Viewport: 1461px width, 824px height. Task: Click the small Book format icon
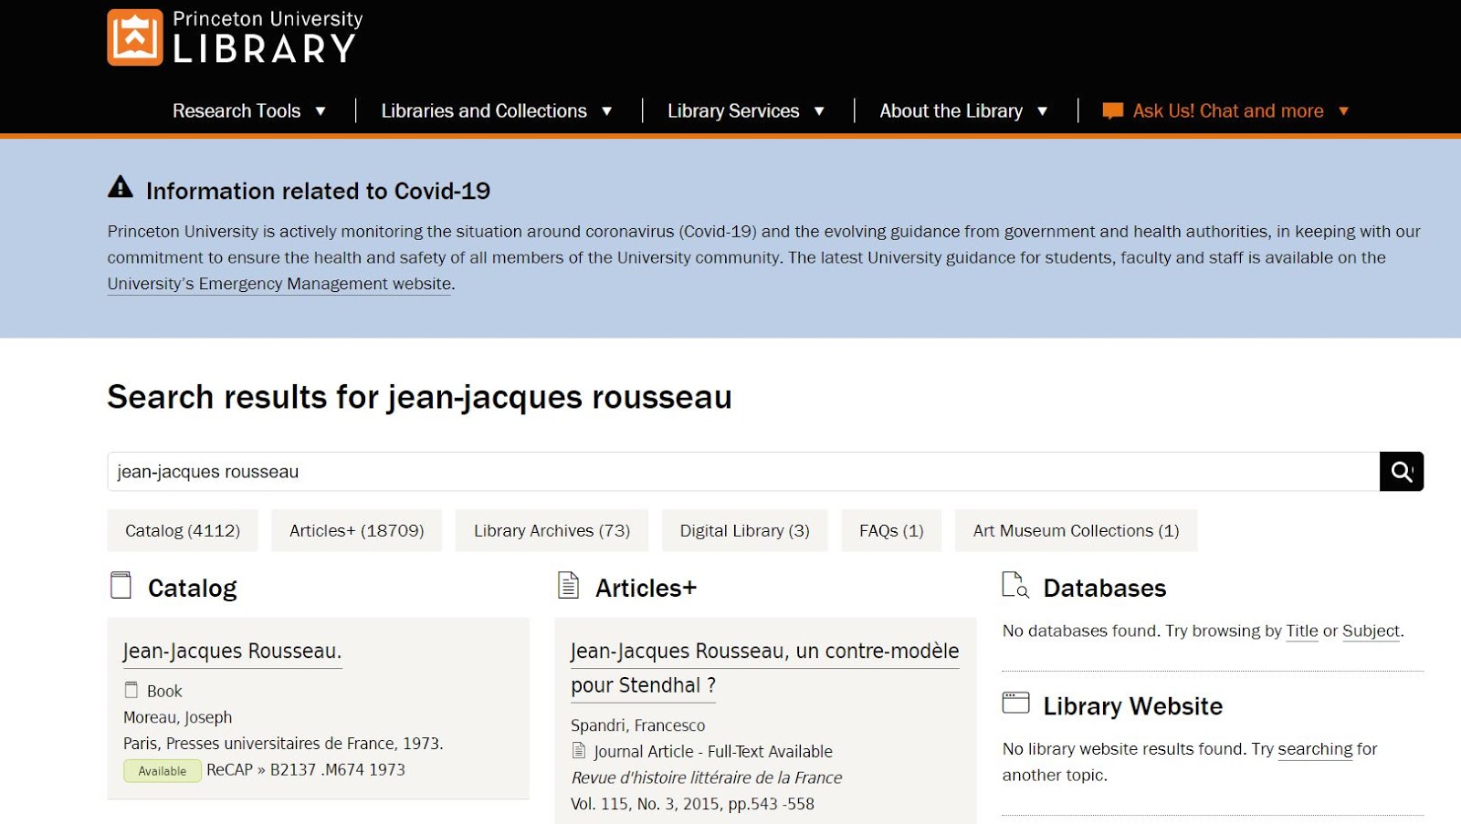coord(131,690)
